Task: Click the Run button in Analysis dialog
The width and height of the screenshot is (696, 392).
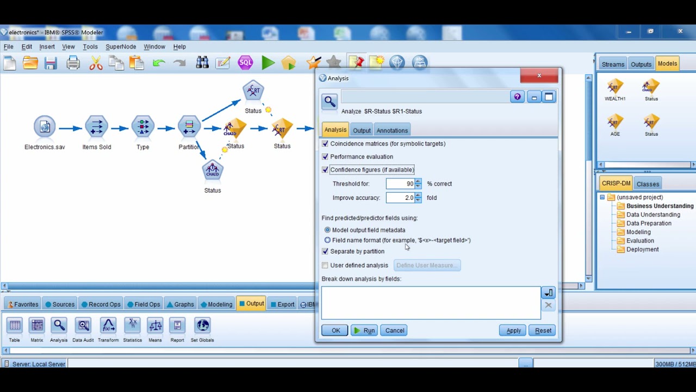Action: tap(364, 330)
